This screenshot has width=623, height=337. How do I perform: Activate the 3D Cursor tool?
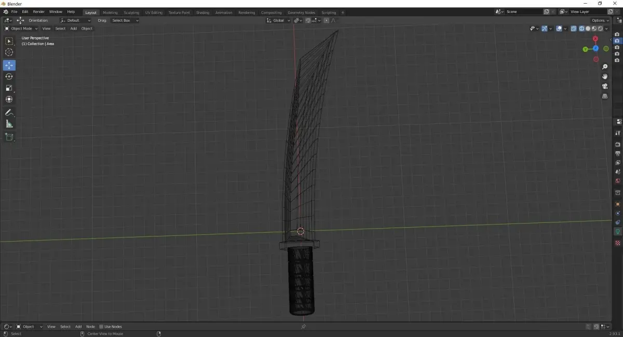[9, 52]
